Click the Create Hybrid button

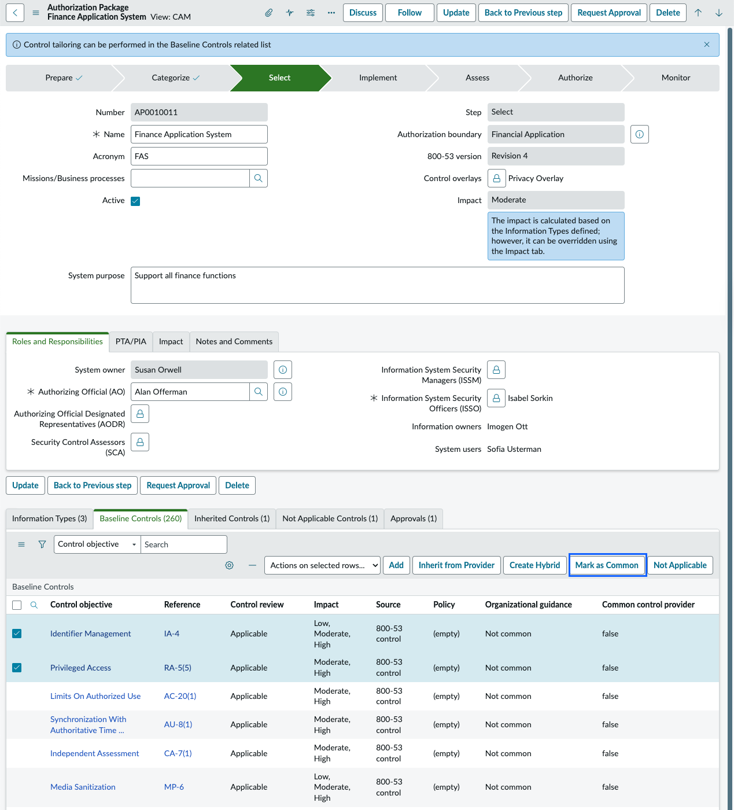point(535,565)
